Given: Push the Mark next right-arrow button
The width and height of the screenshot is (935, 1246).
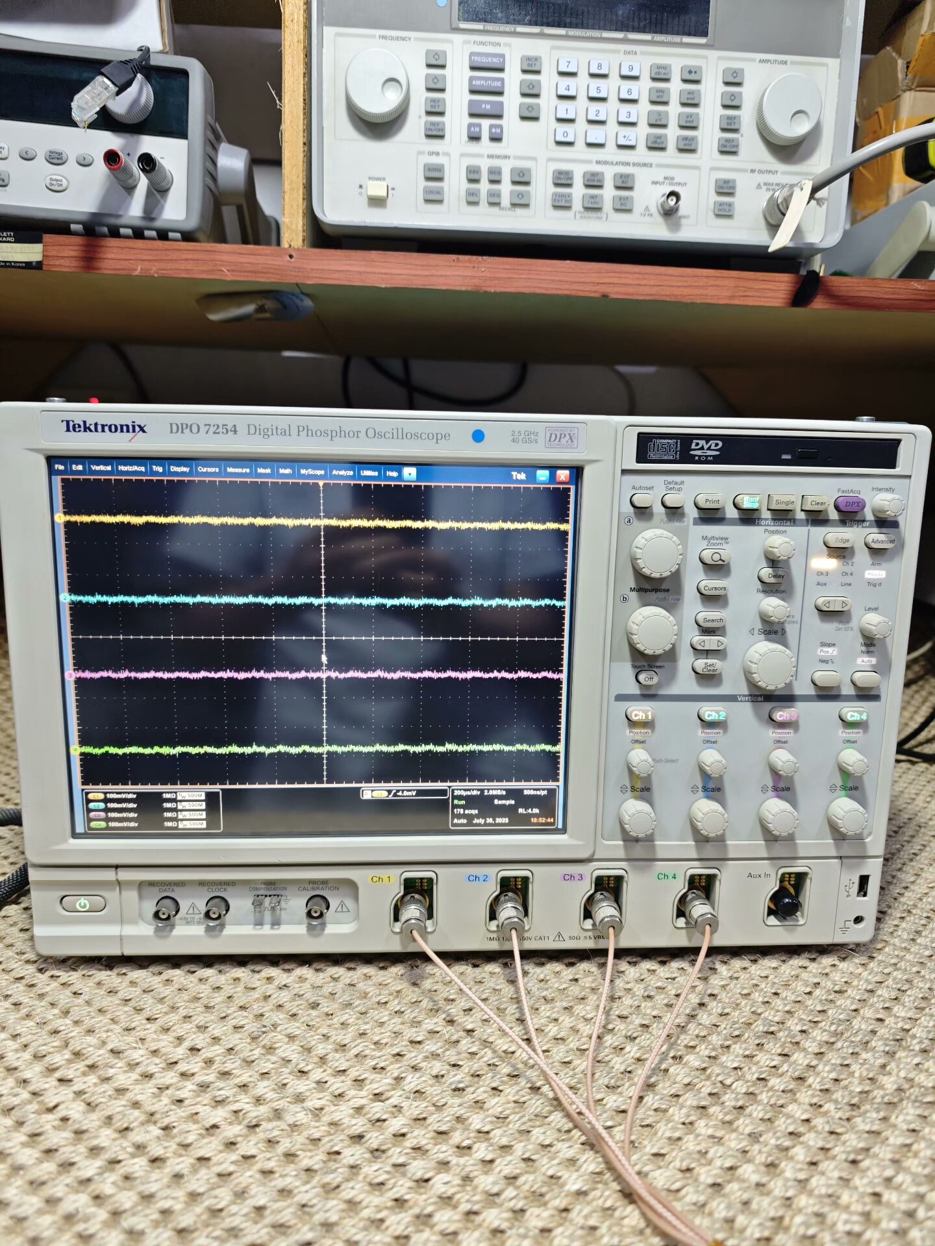Looking at the screenshot, I should coord(719,643).
